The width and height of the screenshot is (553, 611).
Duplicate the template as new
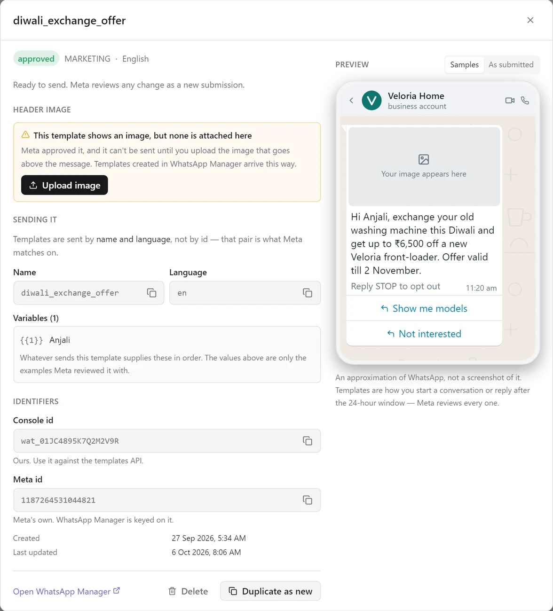(270, 591)
